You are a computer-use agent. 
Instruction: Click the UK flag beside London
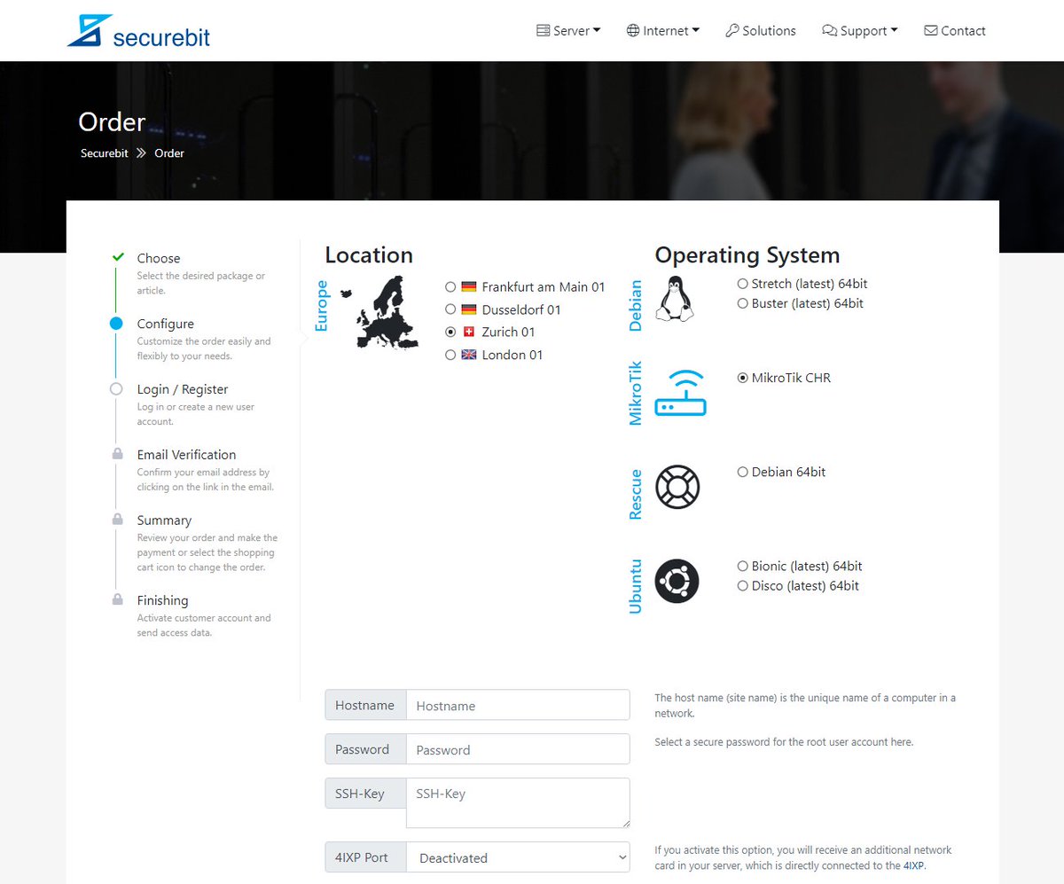click(x=469, y=355)
